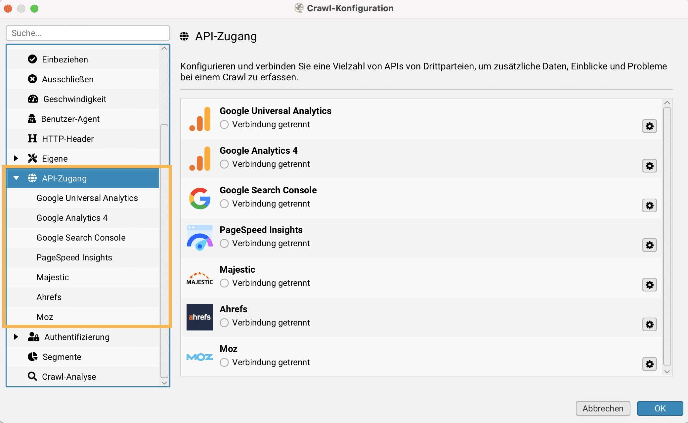Confirm with the OK button
The image size is (688, 423).
tap(660, 408)
